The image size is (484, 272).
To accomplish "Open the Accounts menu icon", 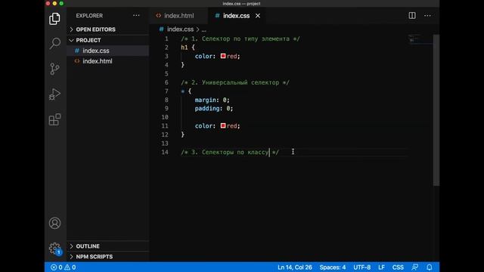I will (54, 223).
